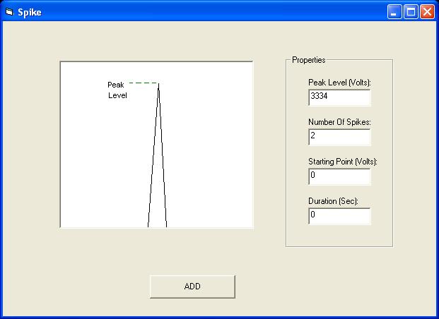Activate the Duration (Sec) input box

339,216
